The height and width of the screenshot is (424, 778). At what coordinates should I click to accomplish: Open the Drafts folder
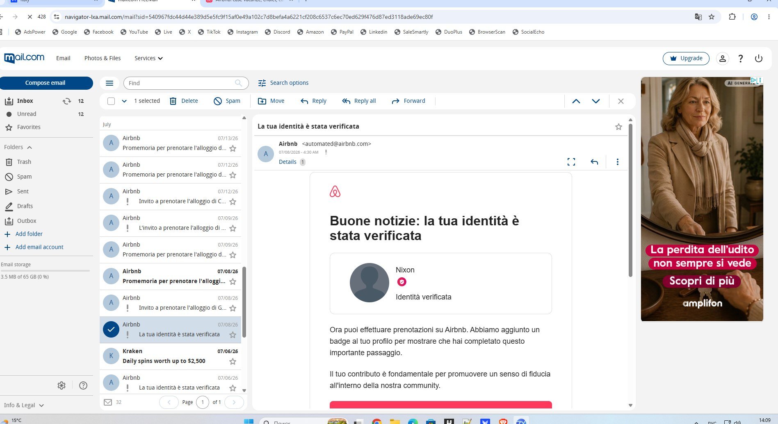(x=25, y=206)
